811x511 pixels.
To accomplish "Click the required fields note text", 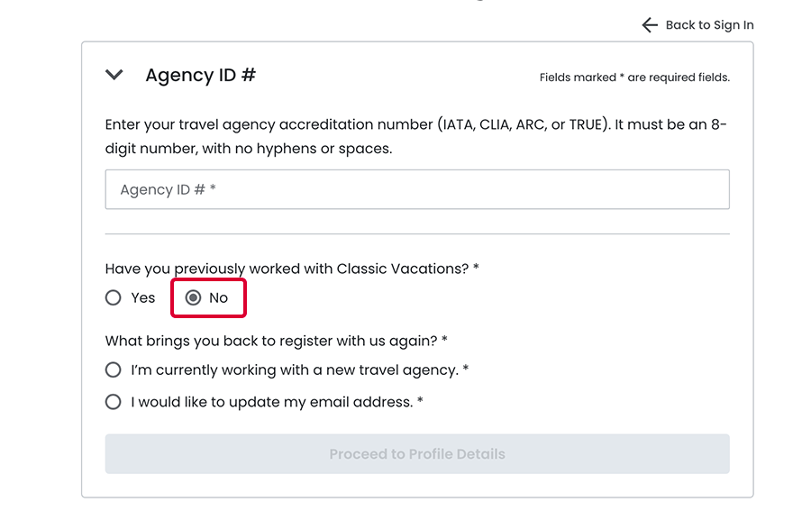I will tap(634, 78).
